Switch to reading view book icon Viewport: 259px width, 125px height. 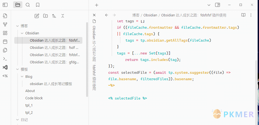point(243,15)
